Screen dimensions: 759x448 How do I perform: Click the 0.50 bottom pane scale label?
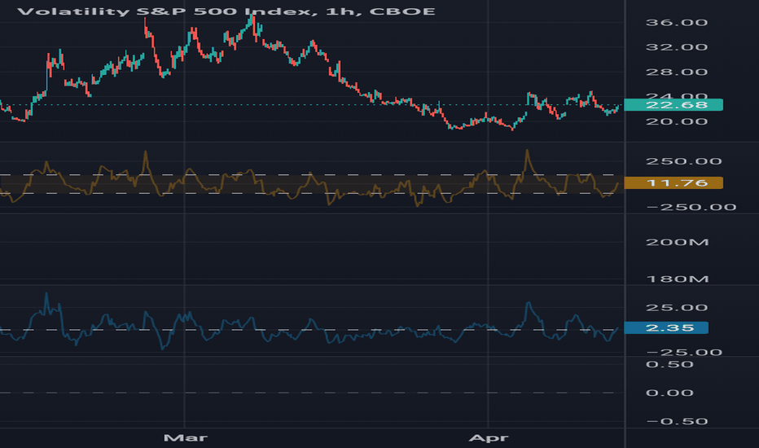point(669,364)
